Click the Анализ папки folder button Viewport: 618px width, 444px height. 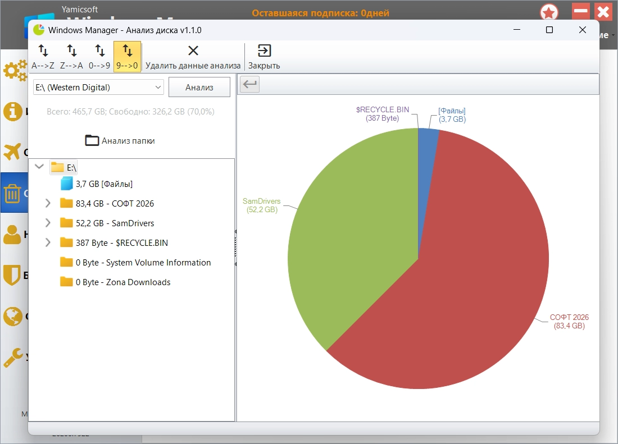(120, 140)
